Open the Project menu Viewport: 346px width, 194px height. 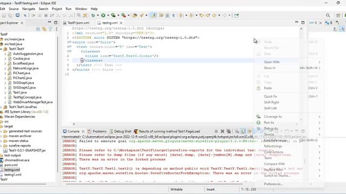pyautogui.click(x=57, y=9)
